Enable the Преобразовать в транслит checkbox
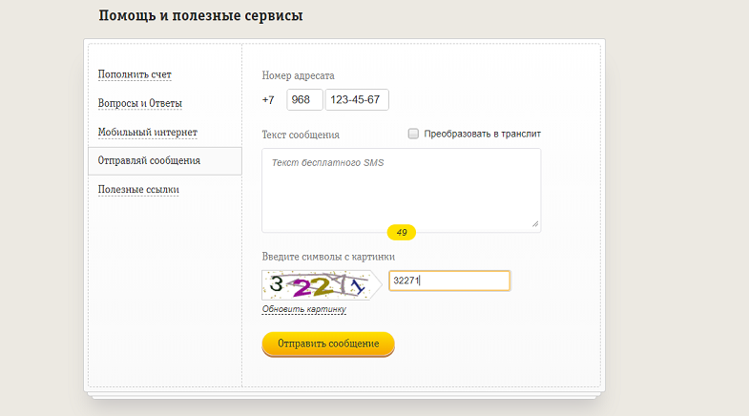The height and width of the screenshot is (416, 749). coord(413,134)
